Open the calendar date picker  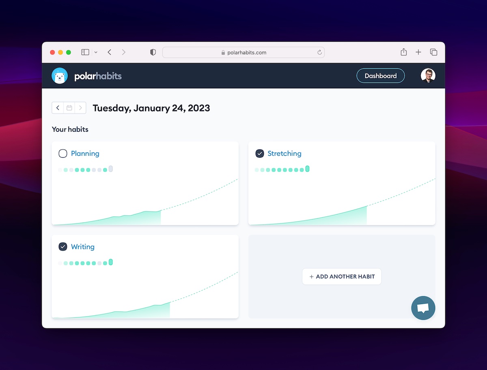pos(69,108)
